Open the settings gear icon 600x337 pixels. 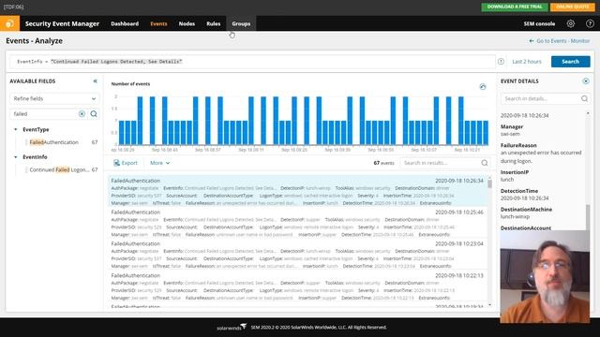[x=571, y=23]
